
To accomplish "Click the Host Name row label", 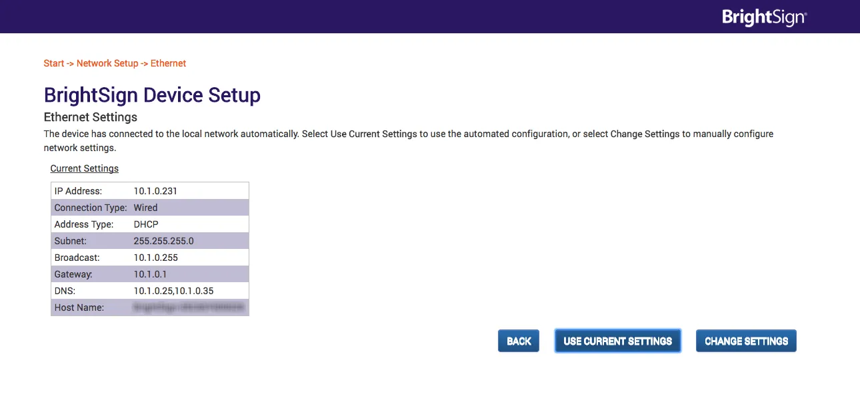I will [79, 307].
